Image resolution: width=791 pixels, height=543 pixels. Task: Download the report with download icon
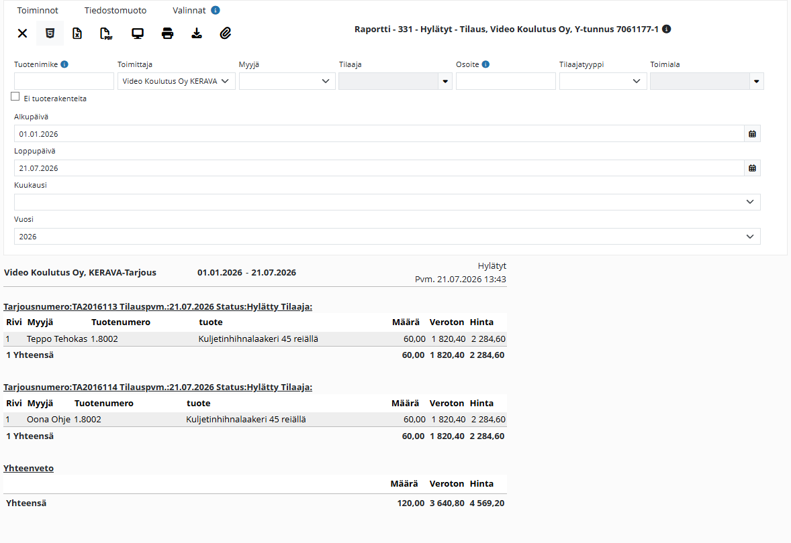coord(197,34)
